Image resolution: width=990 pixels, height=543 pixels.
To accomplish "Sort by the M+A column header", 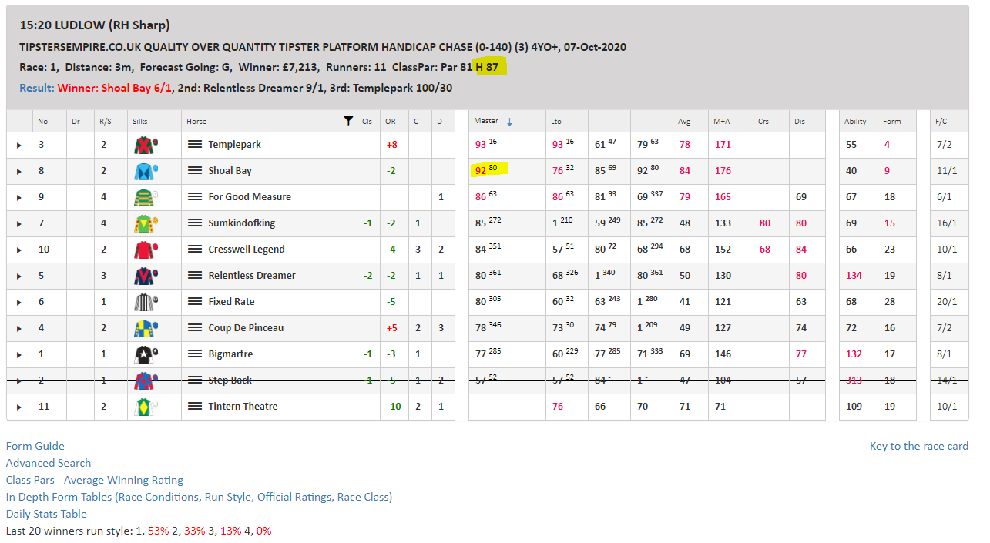I will [722, 121].
